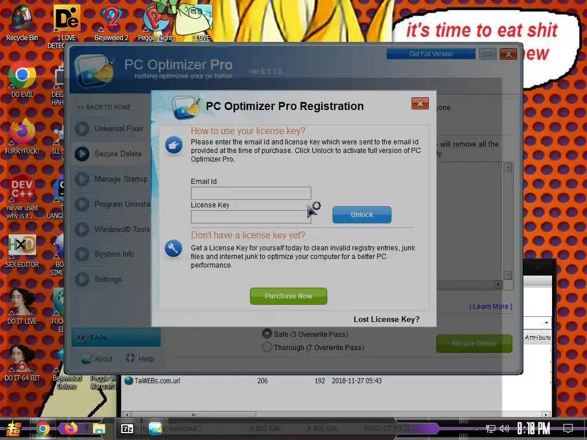This screenshot has width=587, height=440.
Task: Click the 8:10 PM taskbar clock
Action: (534, 428)
